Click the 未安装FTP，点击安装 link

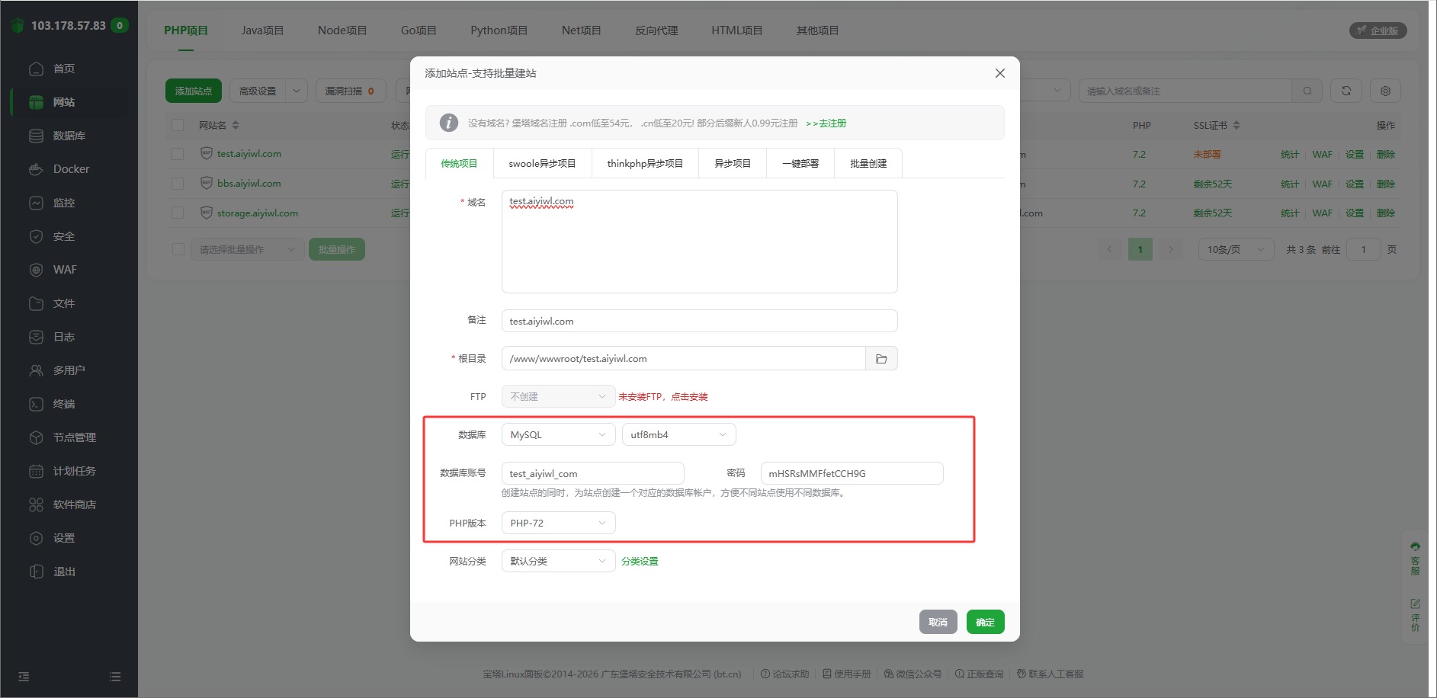(662, 397)
